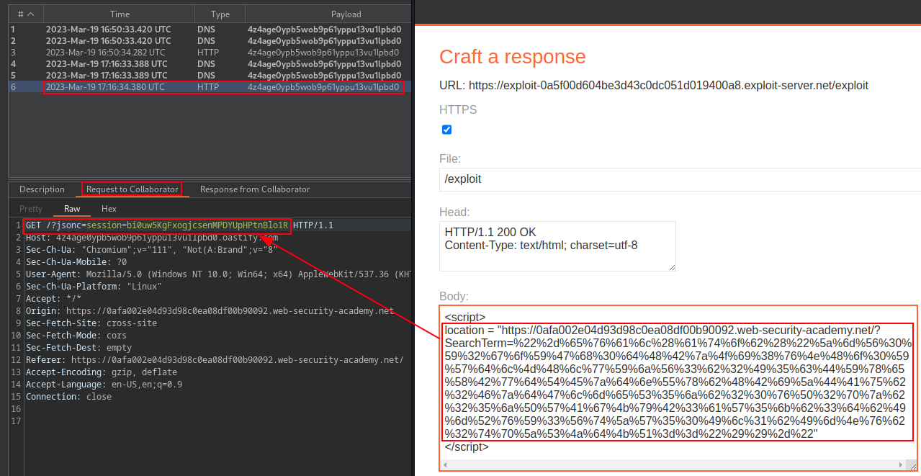
Task: Click the GET /?jsonc=session request line
Action: [x=179, y=226]
